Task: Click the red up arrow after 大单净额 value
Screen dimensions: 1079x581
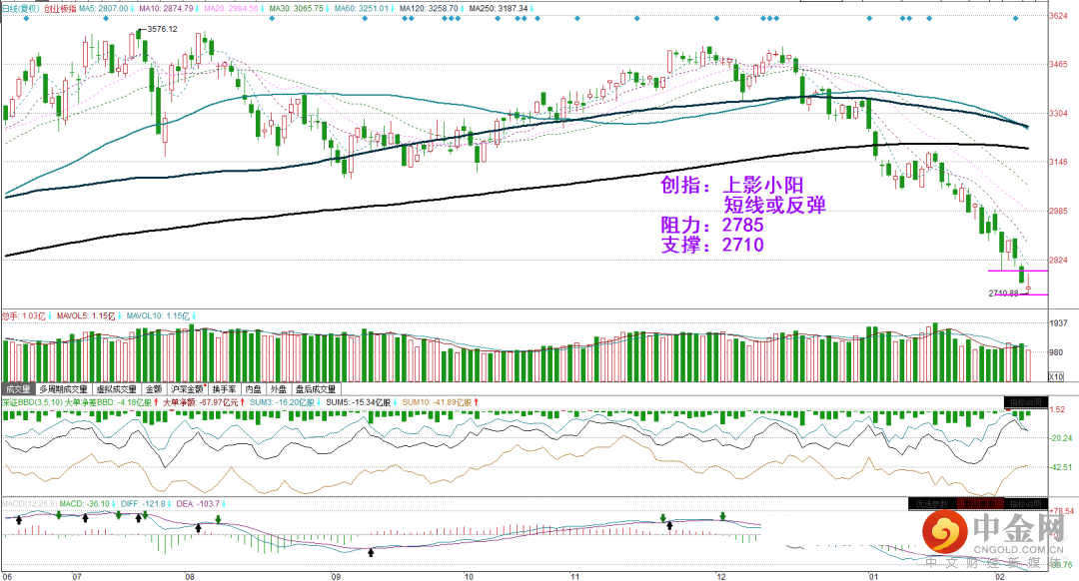Action: coord(243,402)
